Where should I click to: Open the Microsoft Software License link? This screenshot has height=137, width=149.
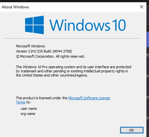pyautogui.click(x=89, y=98)
